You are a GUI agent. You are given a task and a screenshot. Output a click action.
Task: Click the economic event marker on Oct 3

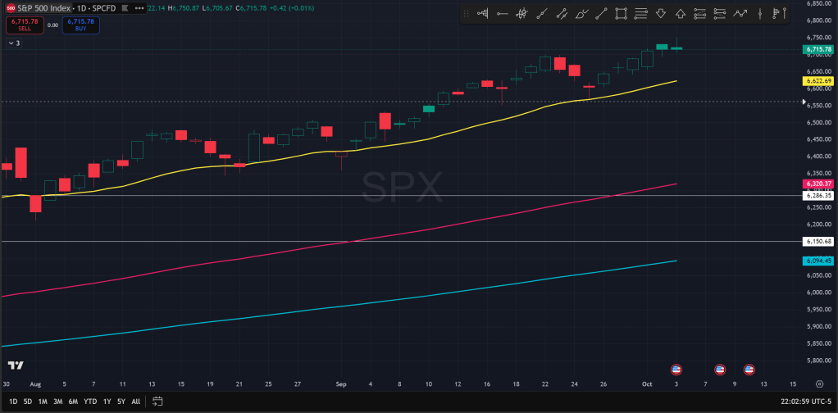click(676, 369)
